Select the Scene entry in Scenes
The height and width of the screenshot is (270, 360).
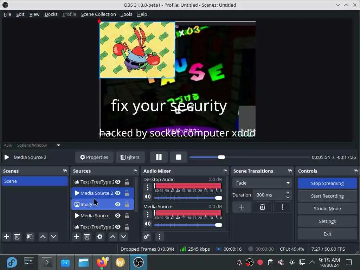point(34,181)
